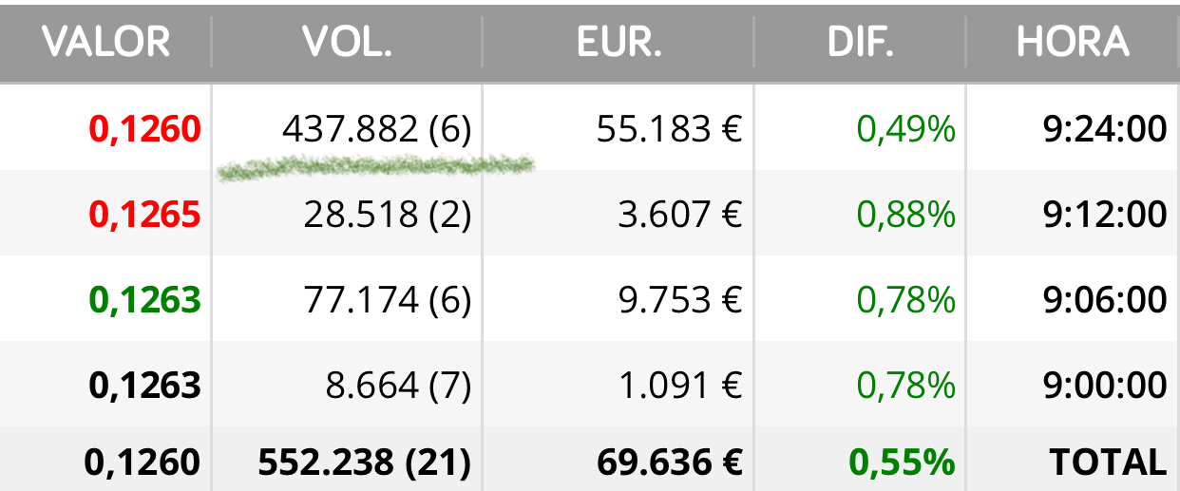
Task: Select volume 437.882 (6) cell
Action: [376, 129]
